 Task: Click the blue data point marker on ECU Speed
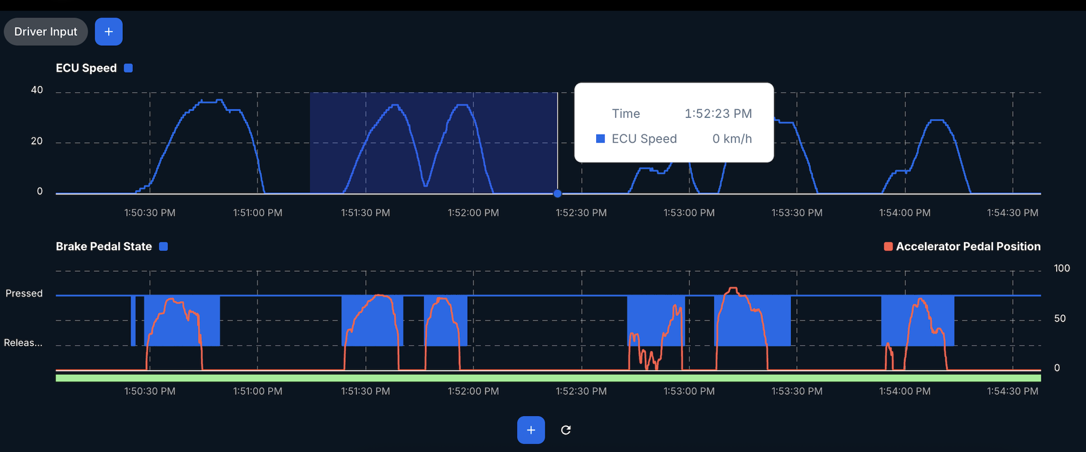tap(558, 194)
